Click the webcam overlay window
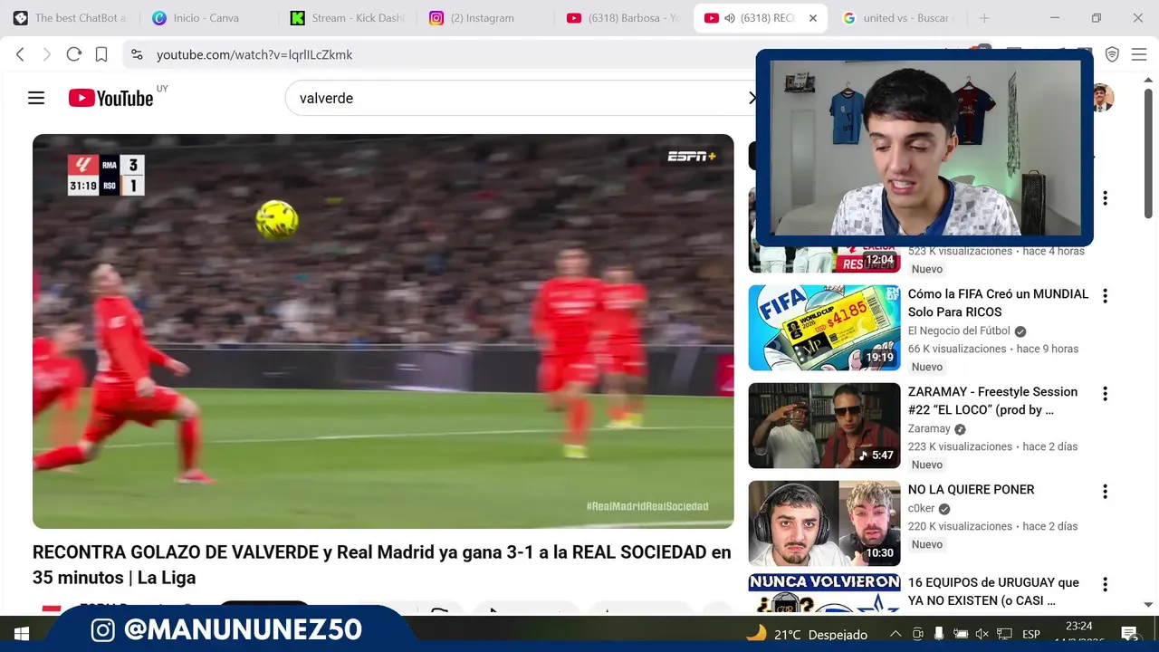Screen dimensions: 1159x652 pyautogui.click(x=924, y=148)
